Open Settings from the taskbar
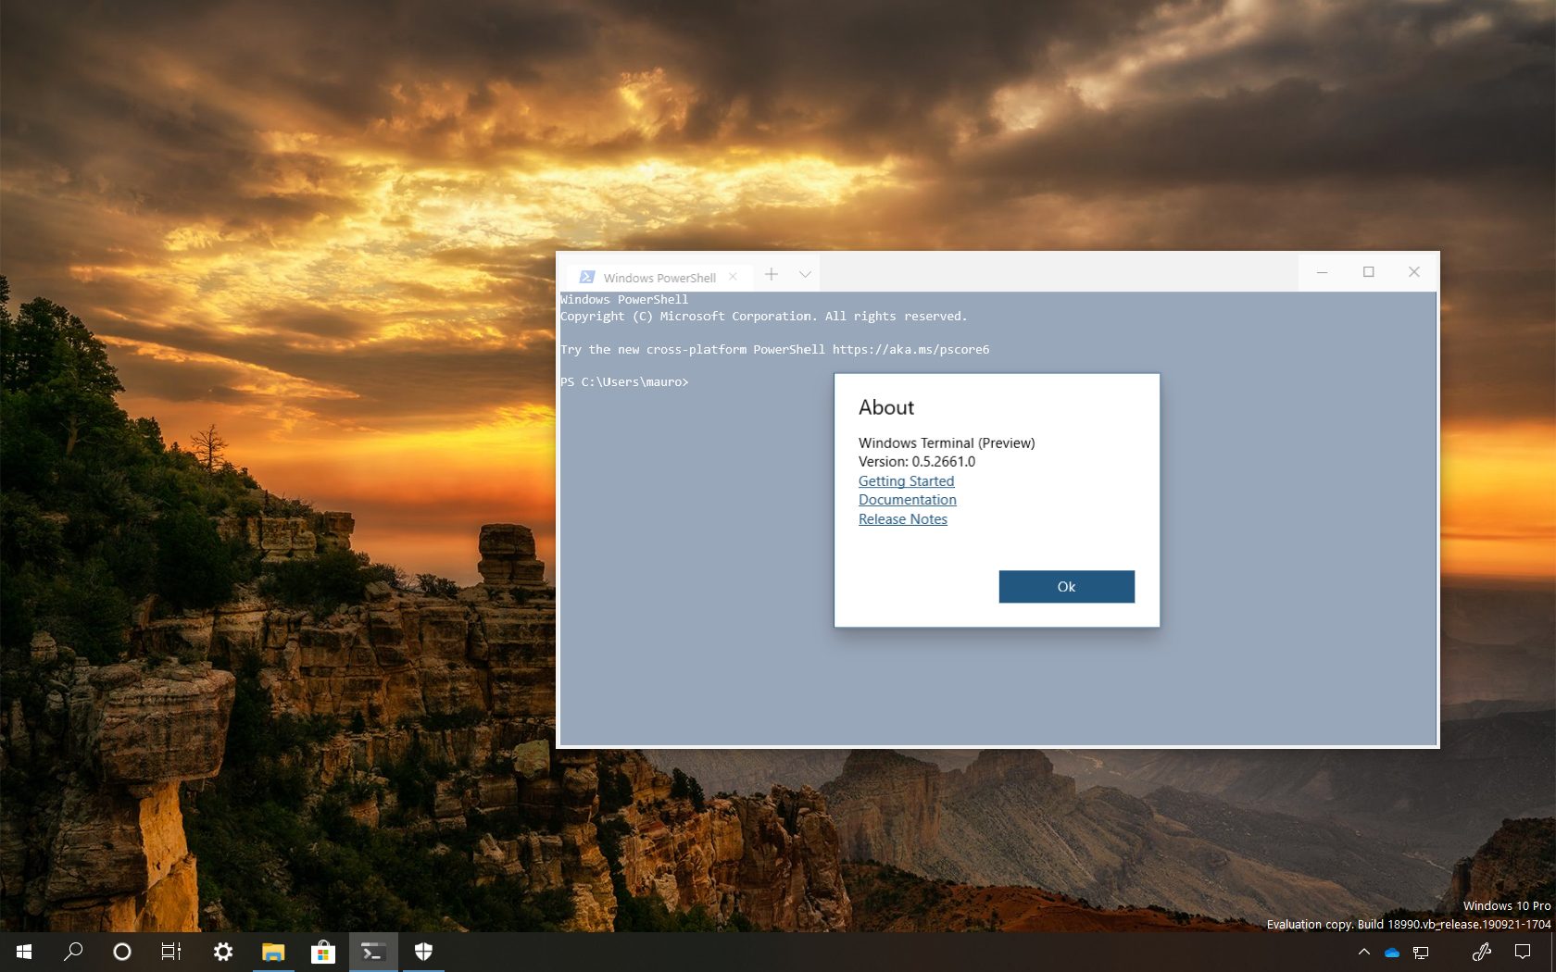This screenshot has width=1556, height=972. pos(223,952)
